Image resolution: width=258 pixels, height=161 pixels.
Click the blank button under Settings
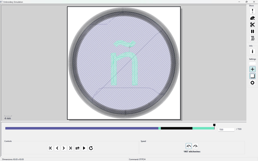tap(253, 63)
